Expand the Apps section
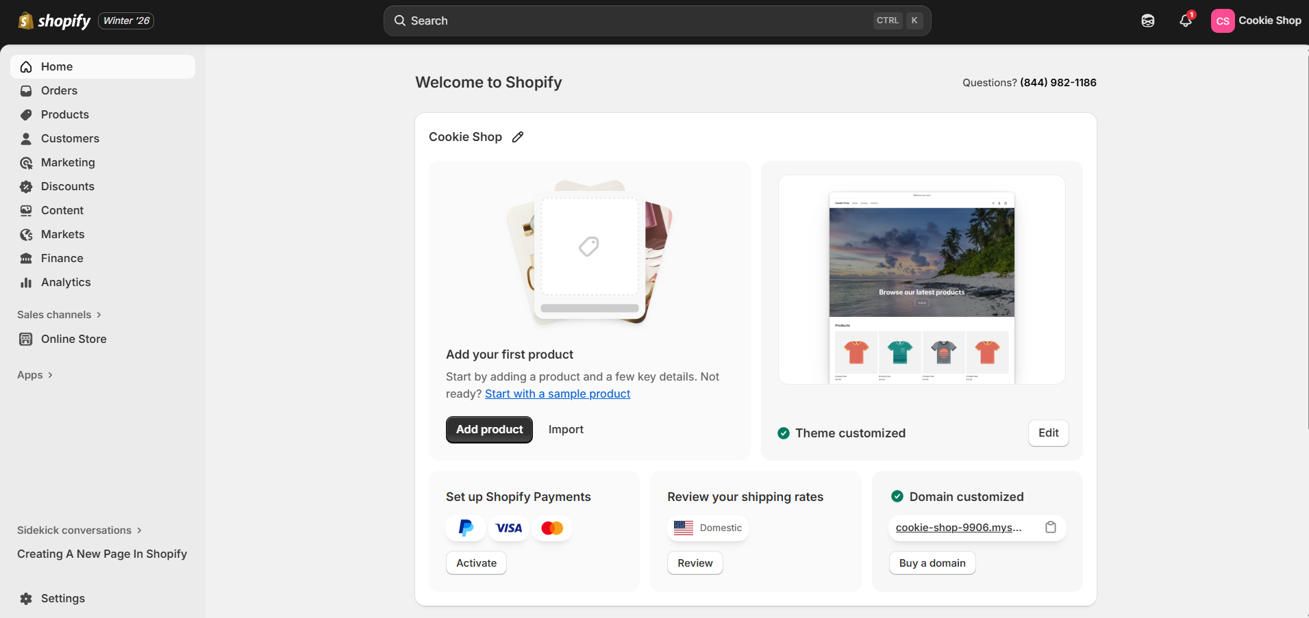Screen dimensions: 1309x618 tap(34, 375)
